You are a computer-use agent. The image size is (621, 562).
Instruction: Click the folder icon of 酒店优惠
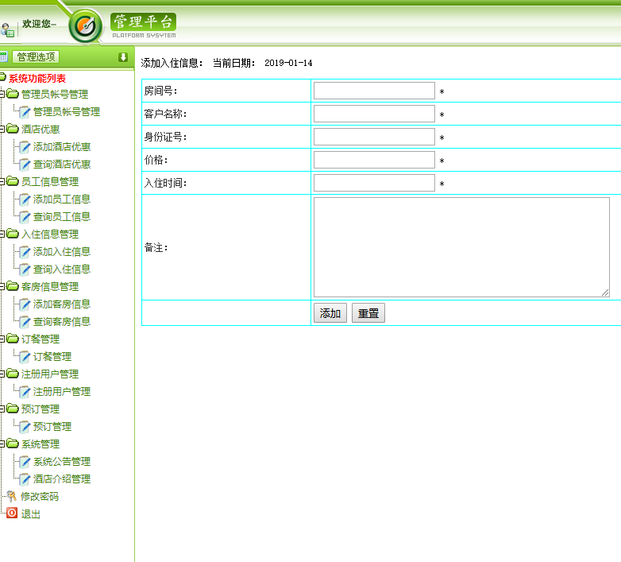12,129
